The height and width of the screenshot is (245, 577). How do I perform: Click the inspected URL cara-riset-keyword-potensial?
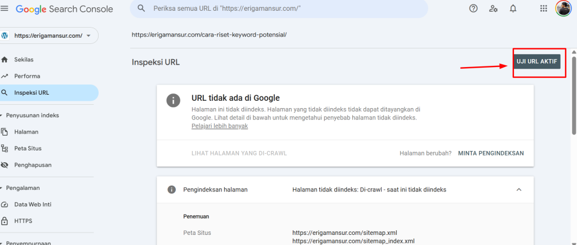click(209, 35)
